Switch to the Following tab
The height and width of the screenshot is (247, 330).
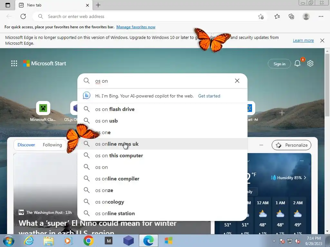pos(53,145)
